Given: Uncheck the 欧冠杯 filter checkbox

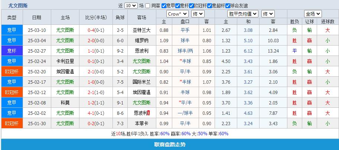Looking at the screenshot, I should pyautogui.click(x=191, y=6).
